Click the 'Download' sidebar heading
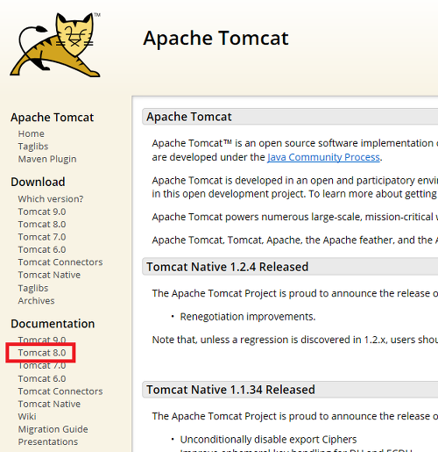The image size is (438, 452). (38, 182)
